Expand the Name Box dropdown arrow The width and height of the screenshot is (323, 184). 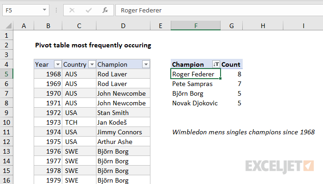[44, 10]
